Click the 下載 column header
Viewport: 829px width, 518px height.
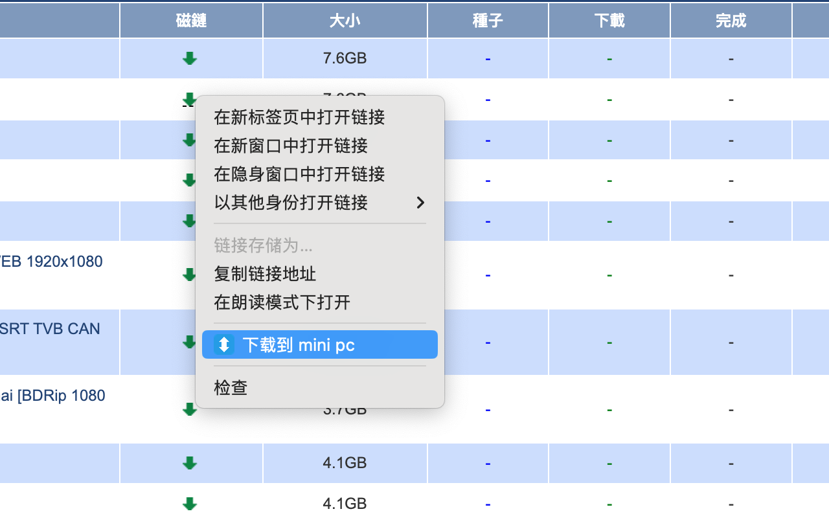click(x=609, y=21)
